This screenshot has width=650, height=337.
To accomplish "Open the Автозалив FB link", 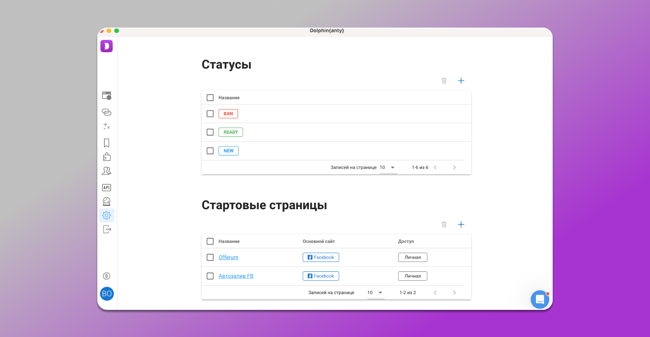I will [x=236, y=276].
